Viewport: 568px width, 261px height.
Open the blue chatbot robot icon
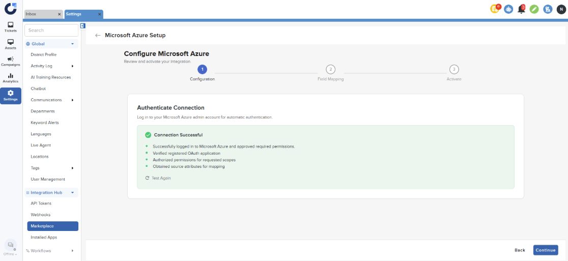point(508,9)
